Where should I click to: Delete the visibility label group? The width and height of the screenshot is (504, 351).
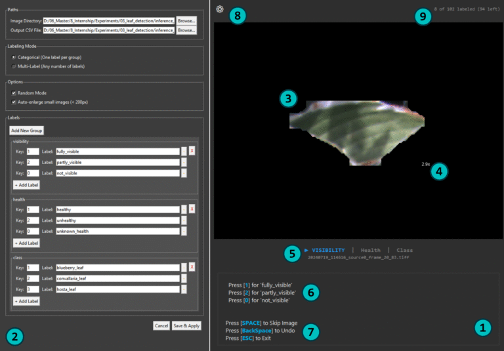pos(192,151)
